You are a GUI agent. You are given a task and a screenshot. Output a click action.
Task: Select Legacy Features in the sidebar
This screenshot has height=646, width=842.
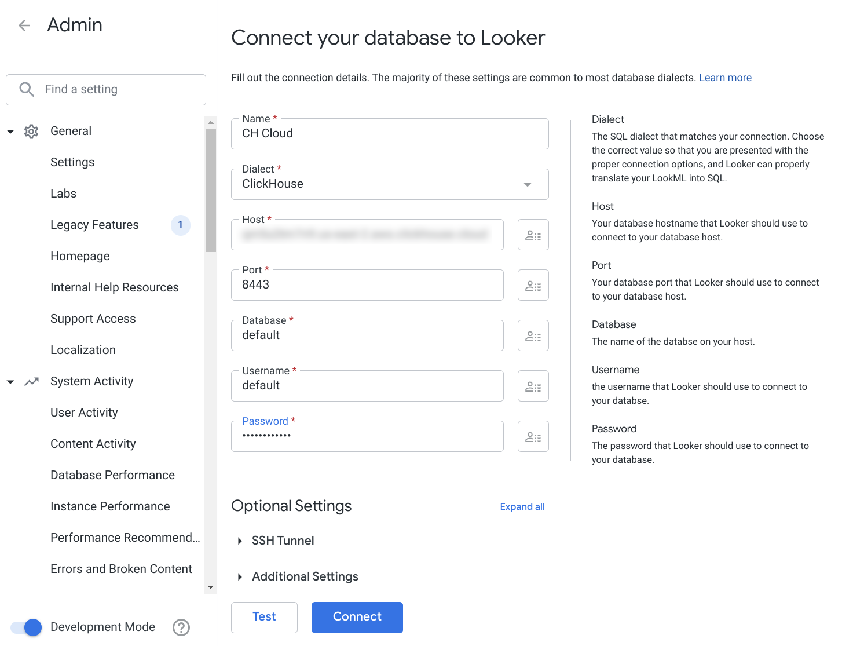click(94, 225)
